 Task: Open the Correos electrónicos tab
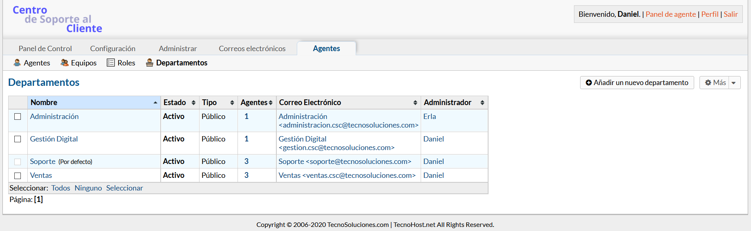(252, 49)
